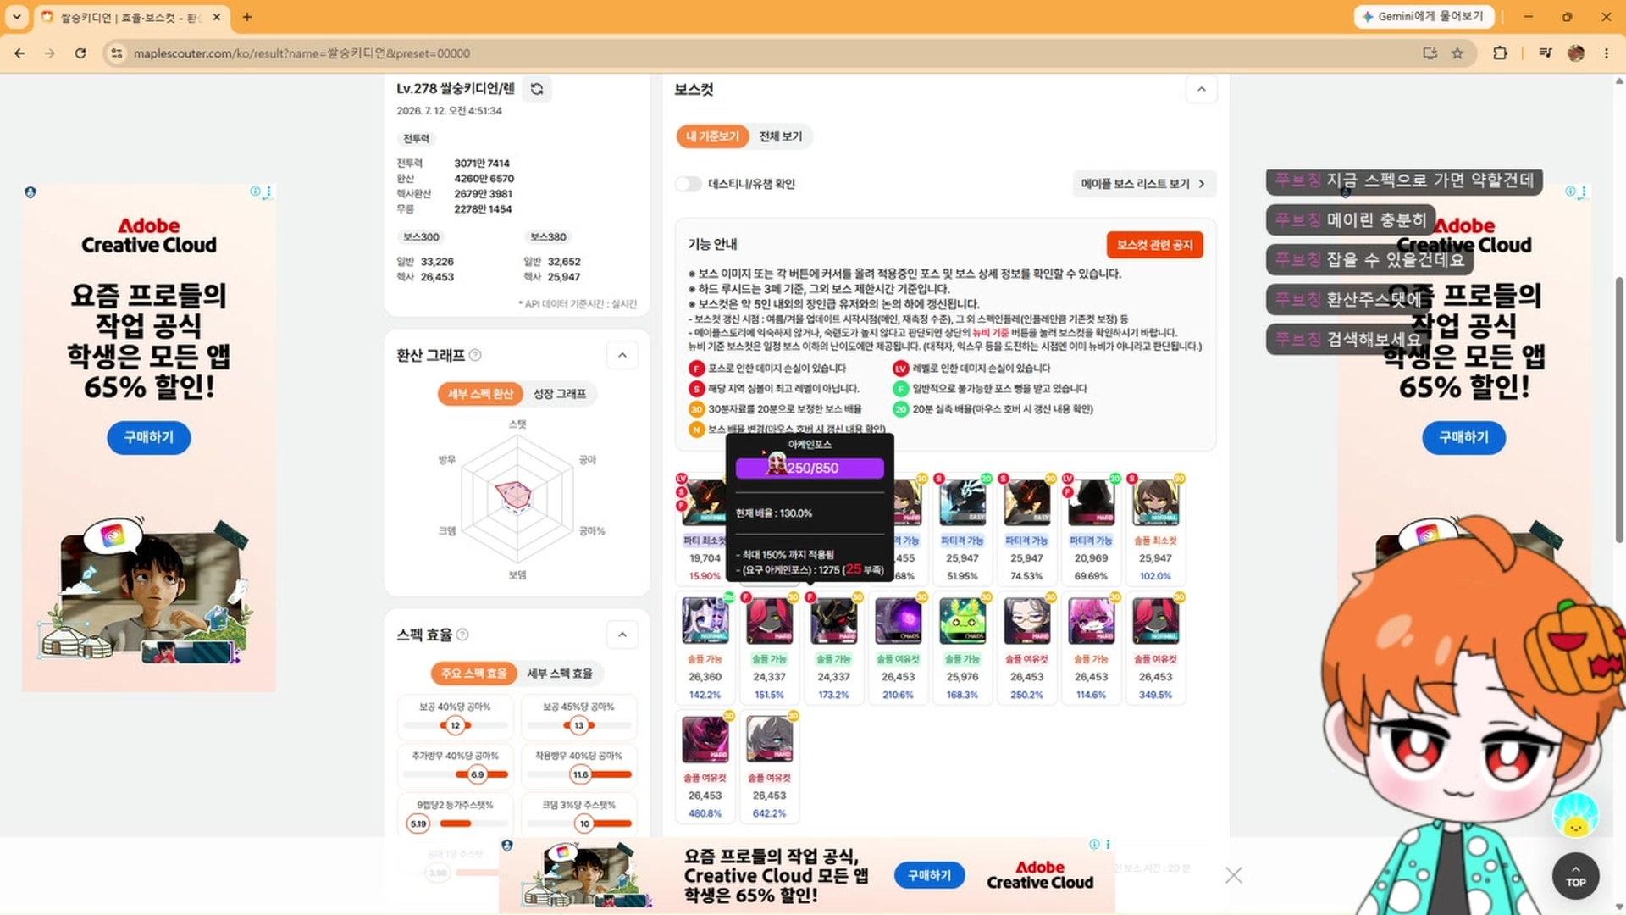Open a new browser tab
Viewport: 1626px width, 915px height.
(x=246, y=16)
